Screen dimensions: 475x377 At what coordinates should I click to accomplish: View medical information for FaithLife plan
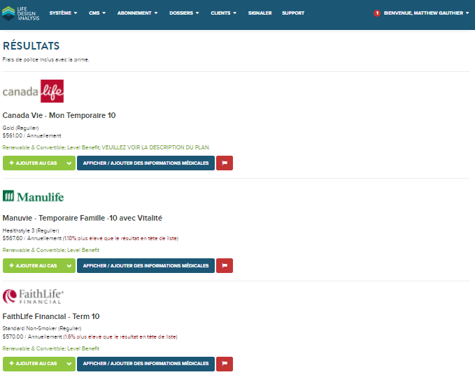(x=146, y=364)
